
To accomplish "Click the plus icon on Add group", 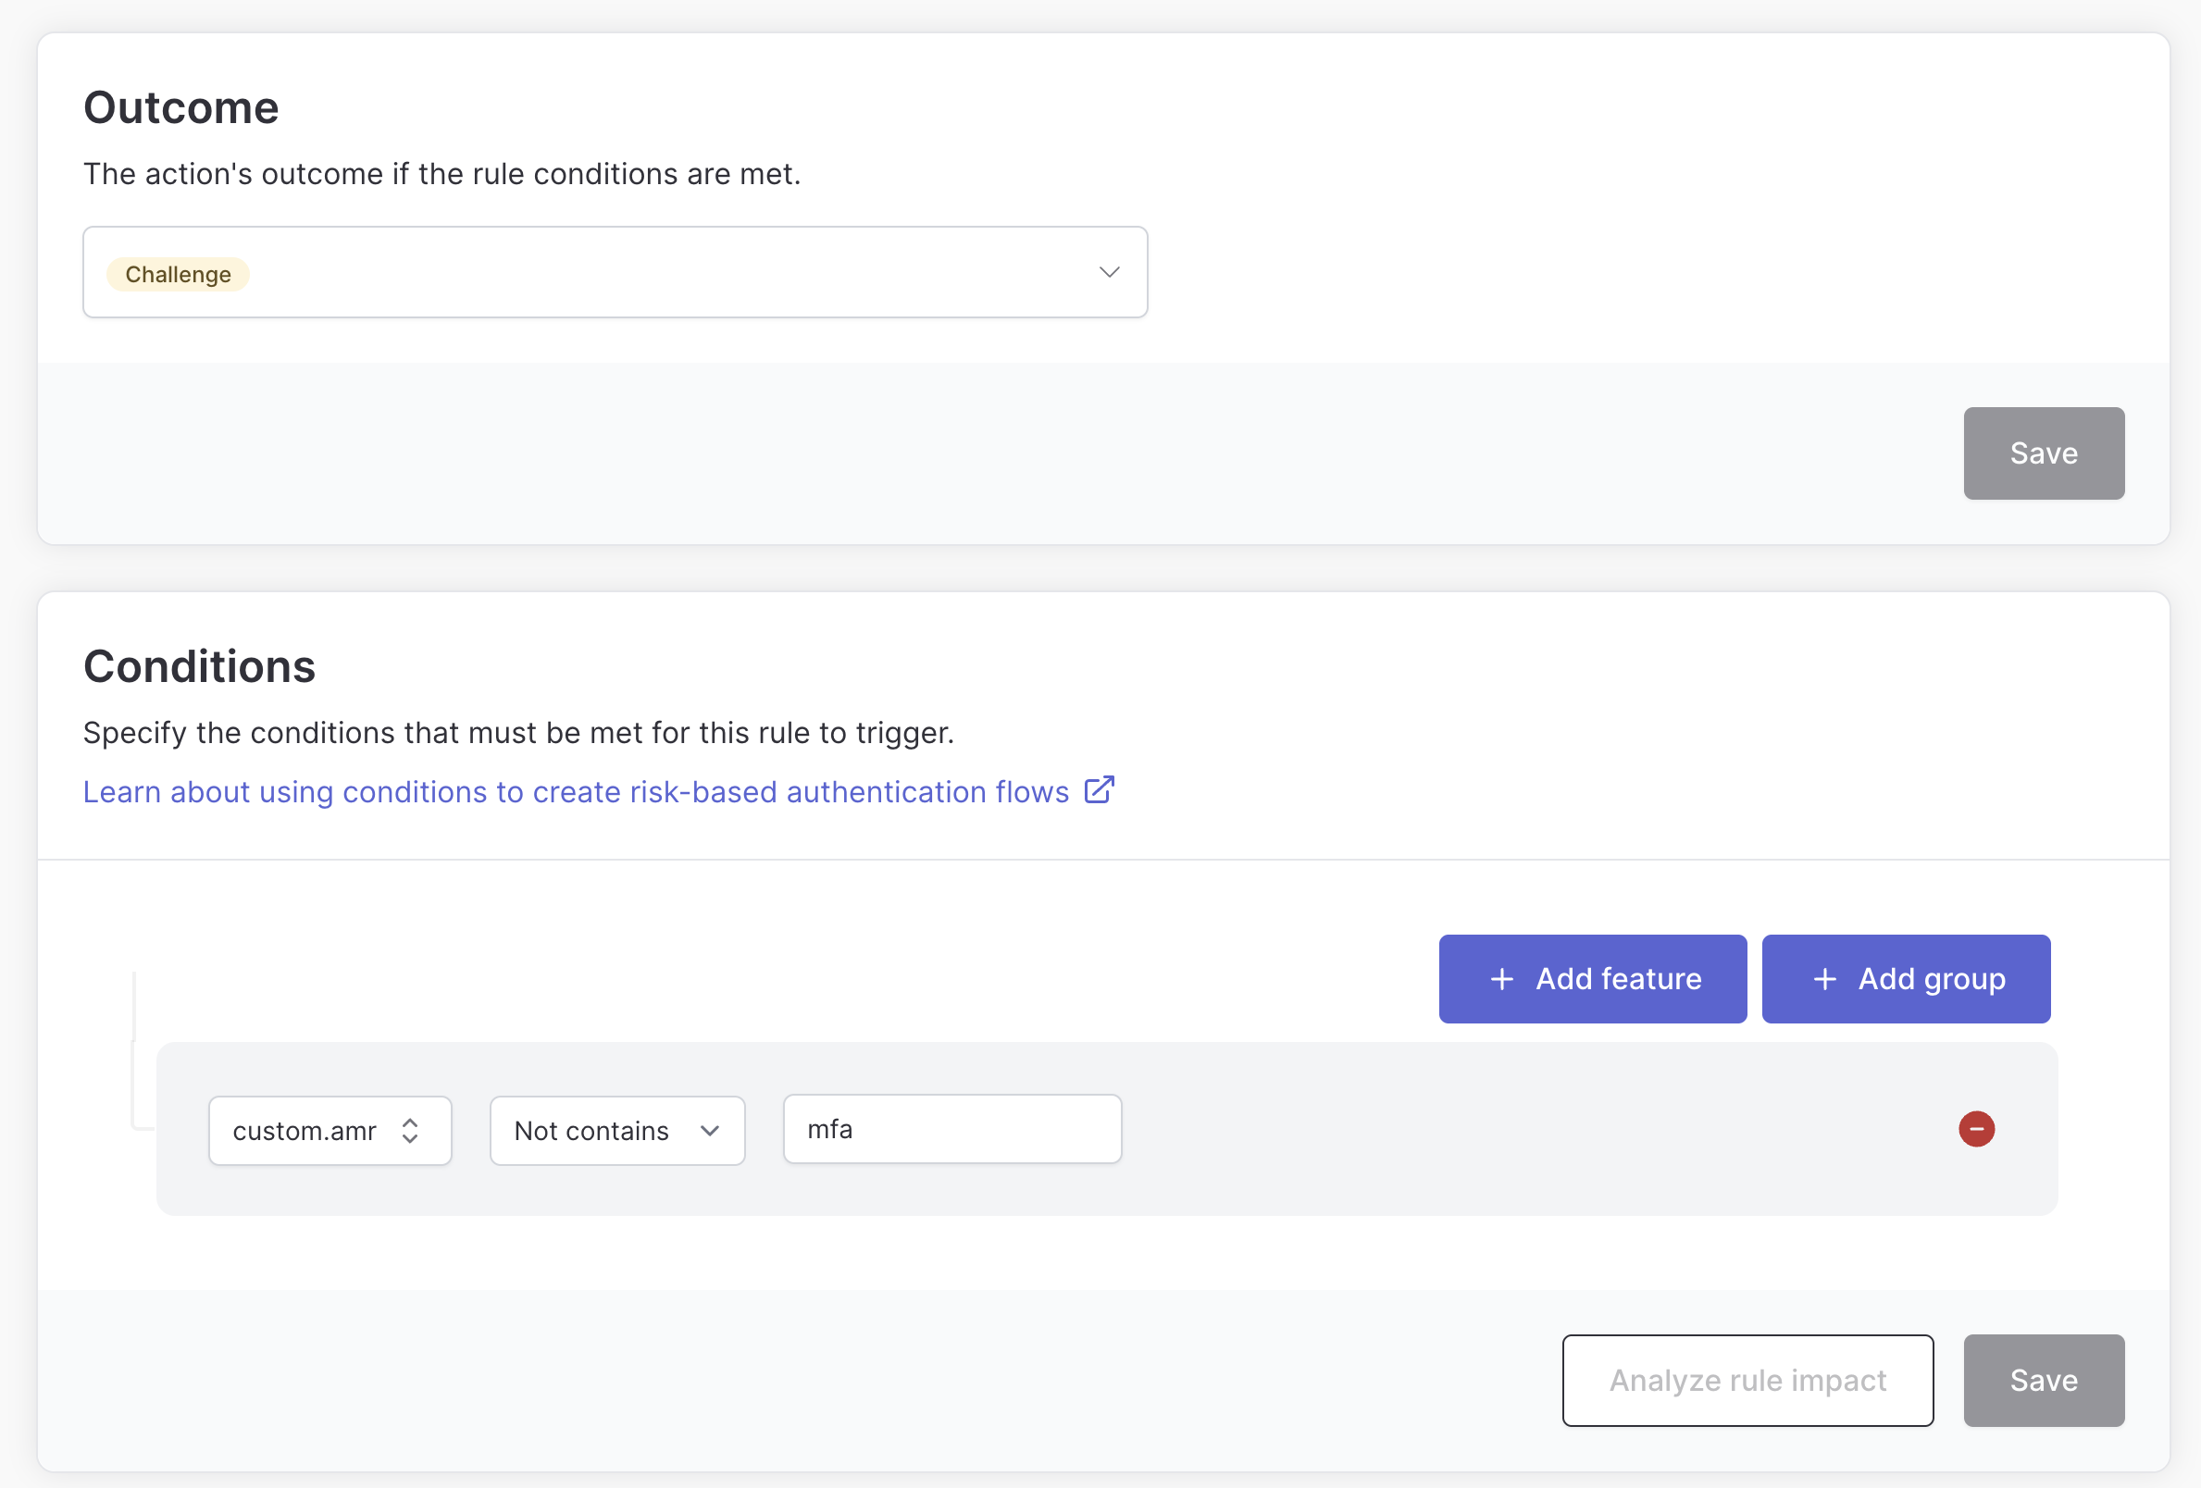I will click(x=1824, y=978).
